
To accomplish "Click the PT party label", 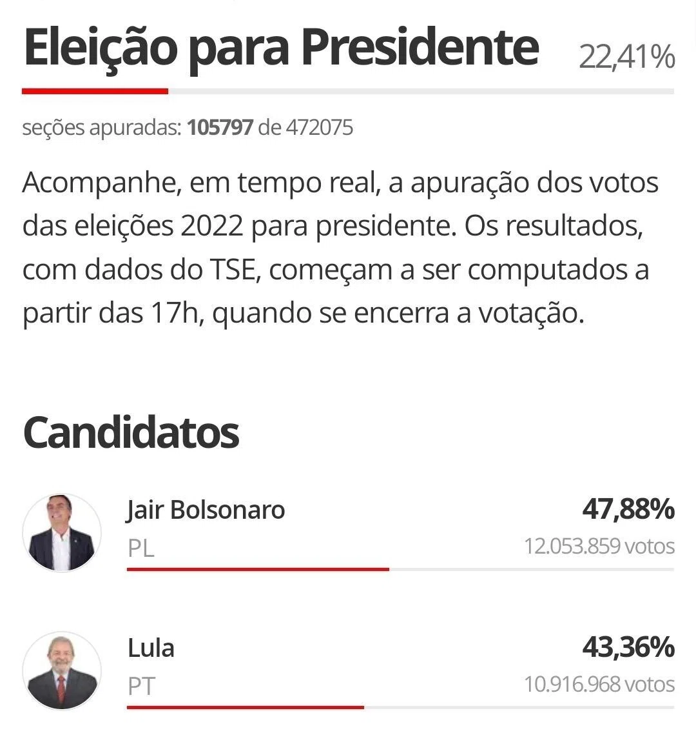I will pos(141,687).
